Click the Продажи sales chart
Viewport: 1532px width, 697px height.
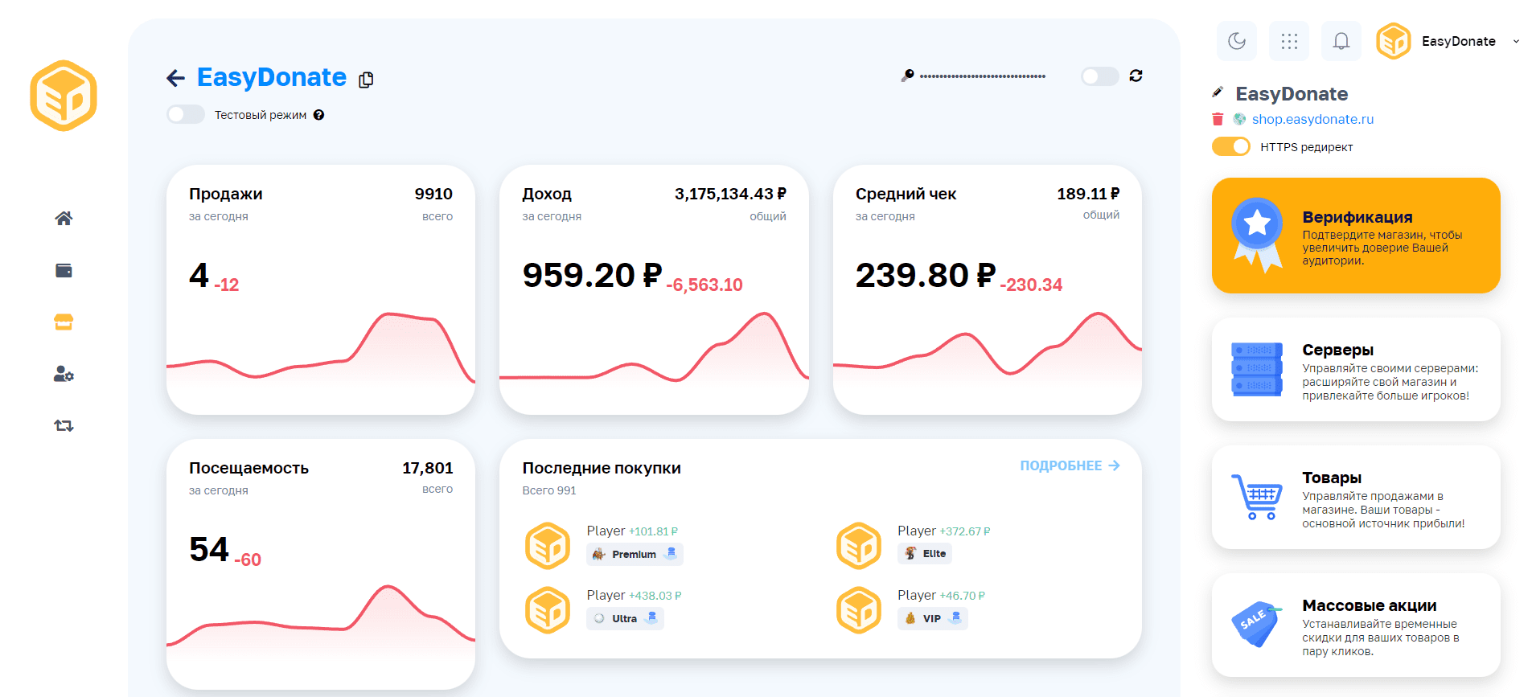coord(321,350)
